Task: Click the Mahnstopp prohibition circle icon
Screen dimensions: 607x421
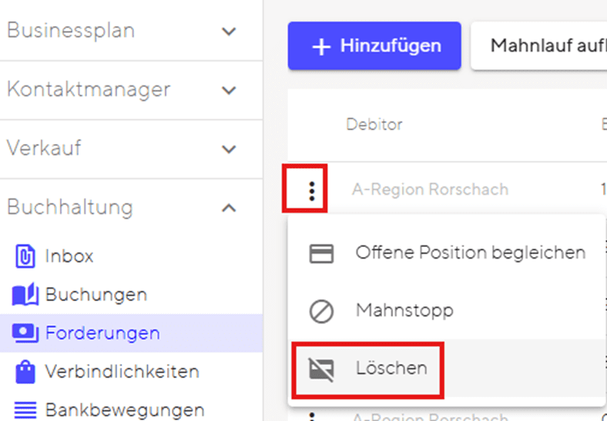Action: [321, 311]
